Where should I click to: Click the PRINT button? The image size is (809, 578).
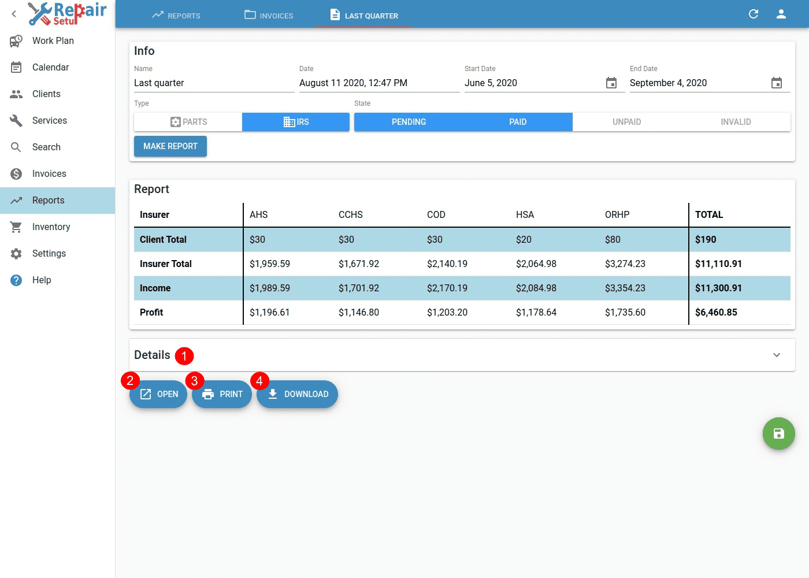[x=222, y=394]
